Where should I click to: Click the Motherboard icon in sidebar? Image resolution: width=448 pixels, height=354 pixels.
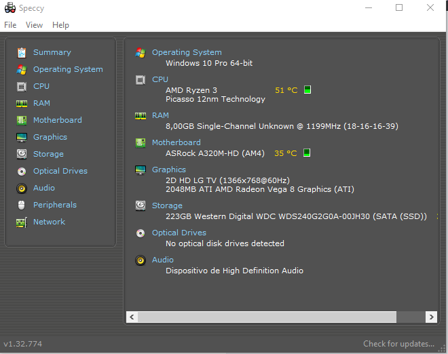point(22,120)
